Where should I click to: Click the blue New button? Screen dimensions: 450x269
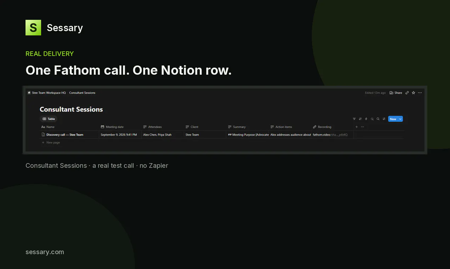tap(393, 119)
